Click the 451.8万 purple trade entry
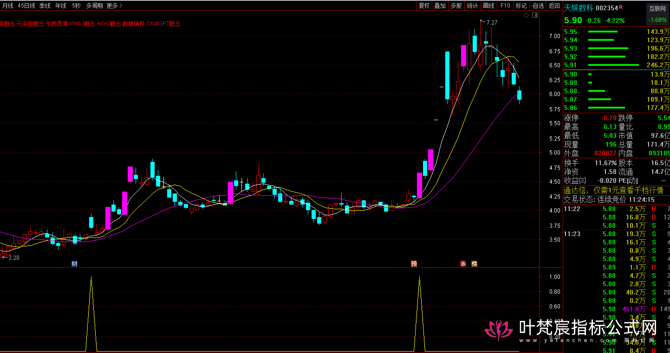670x353 pixels. 634,309
